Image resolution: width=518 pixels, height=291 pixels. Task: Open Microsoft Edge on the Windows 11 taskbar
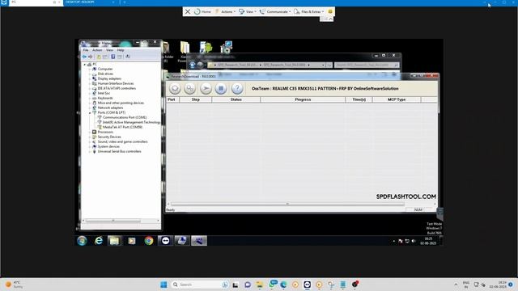coord(283,285)
